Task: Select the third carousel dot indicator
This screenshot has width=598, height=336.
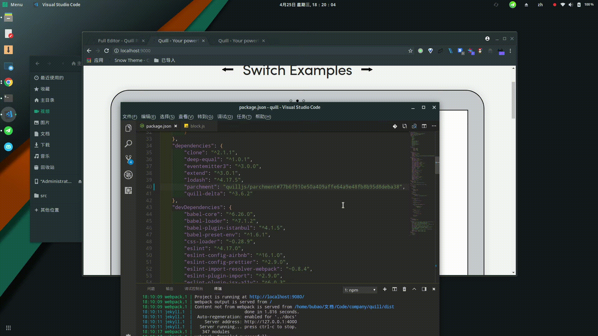Action: (x=304, y=101)
